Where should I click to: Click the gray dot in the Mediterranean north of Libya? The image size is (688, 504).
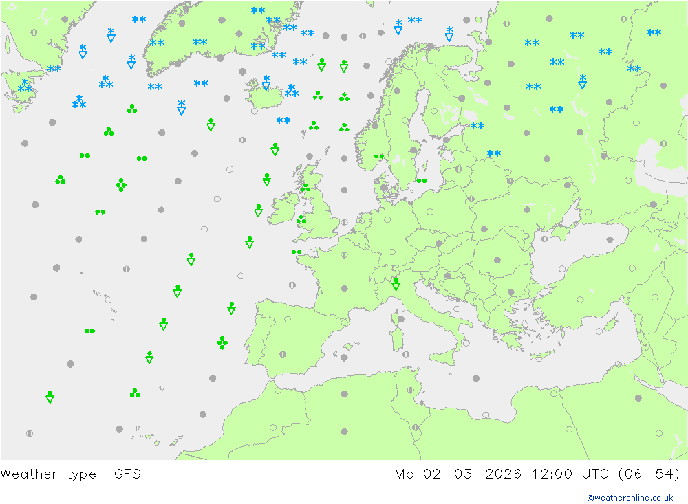point(476,378)
